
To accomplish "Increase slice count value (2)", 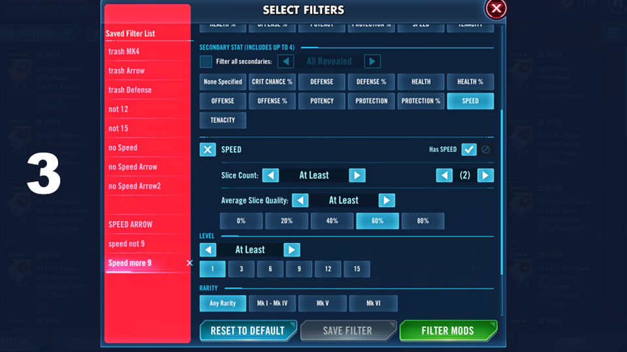I will 485,175.
